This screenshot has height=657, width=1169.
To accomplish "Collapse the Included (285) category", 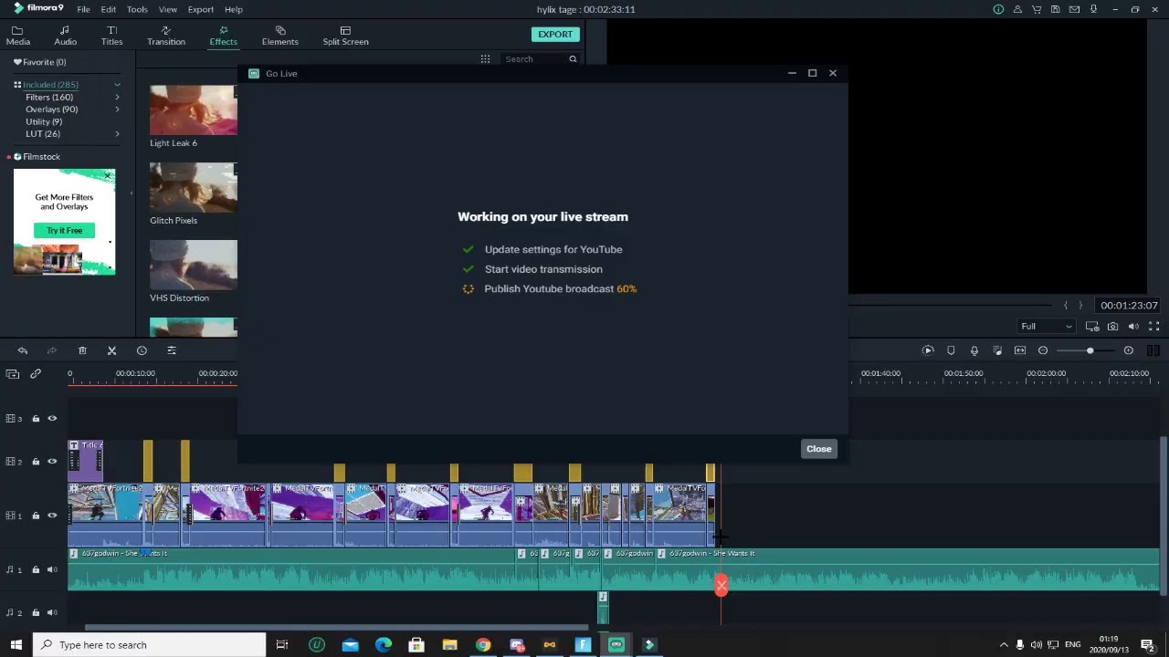I will 118,85.
